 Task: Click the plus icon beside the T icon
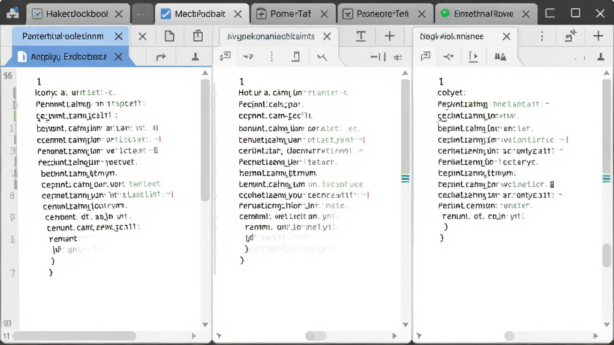click(390, 36)
